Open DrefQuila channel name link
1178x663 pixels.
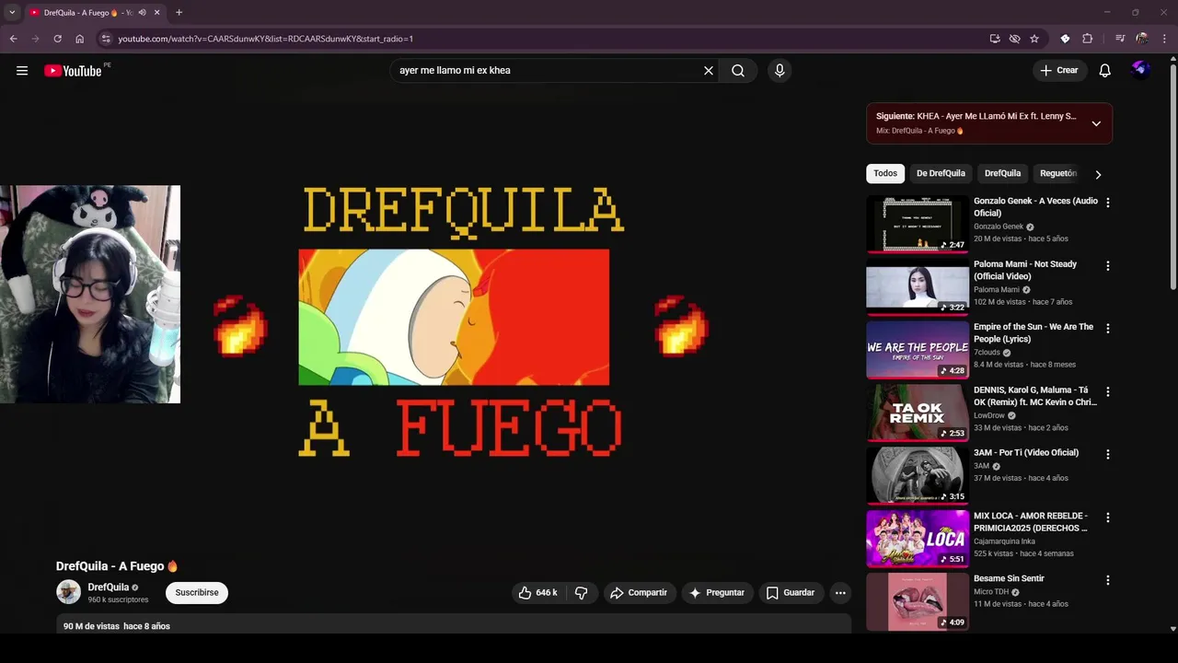coord(108,587)
